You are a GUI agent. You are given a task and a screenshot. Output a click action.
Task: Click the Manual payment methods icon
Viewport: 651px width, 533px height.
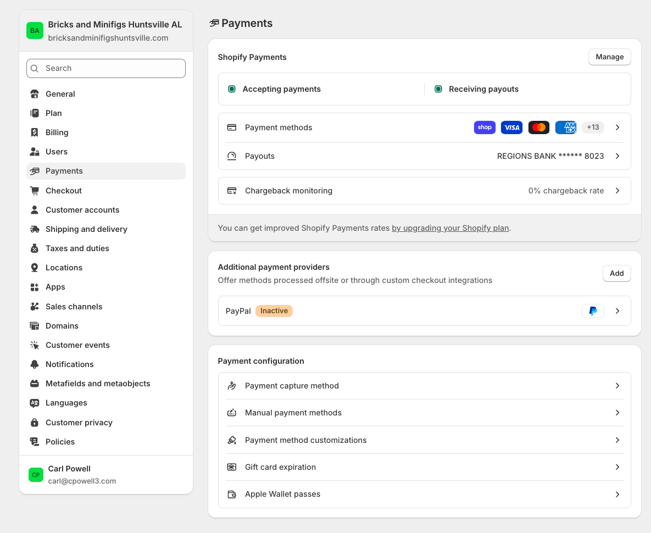[x=232, y=413]
